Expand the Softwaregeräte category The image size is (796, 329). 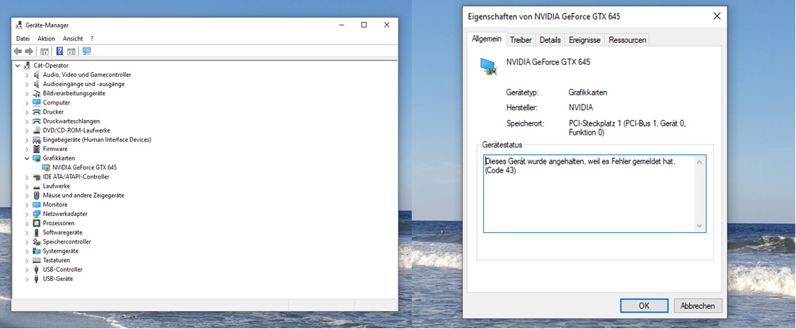pyautogui.click(x=27, y=232)
